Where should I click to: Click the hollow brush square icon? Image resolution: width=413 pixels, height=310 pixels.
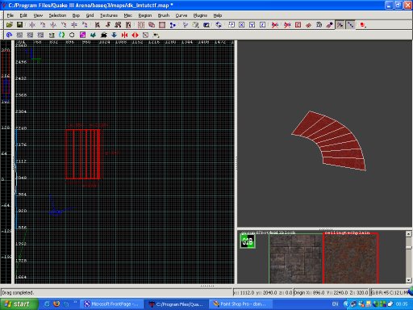point(162,25)
